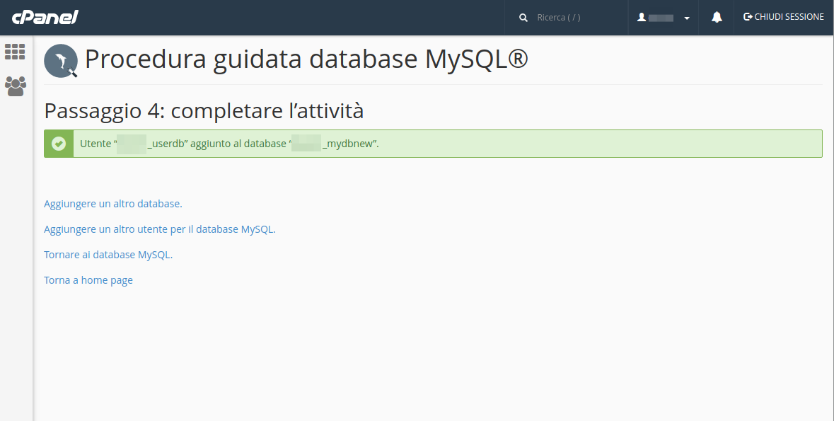
Task: Click CHIUDI SESSIONE logout link
Action: tap(784, 17)
